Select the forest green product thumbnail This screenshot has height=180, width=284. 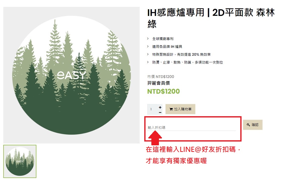point(20,161)
